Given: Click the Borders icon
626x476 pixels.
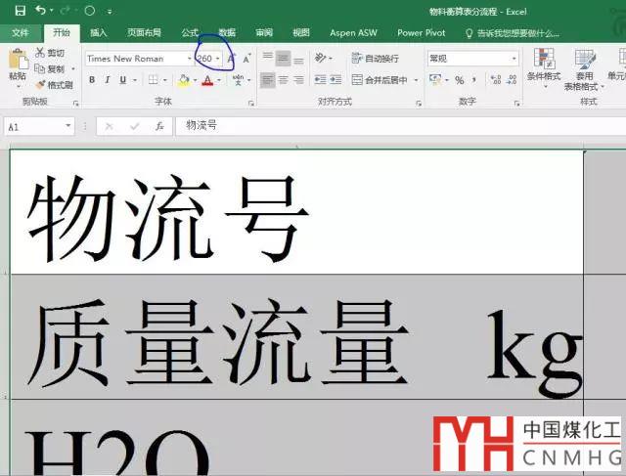Looking at the screenshot, I should 154,80.
